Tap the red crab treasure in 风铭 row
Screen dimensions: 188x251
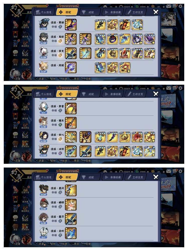tap(125, 67)
